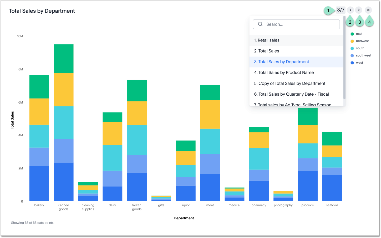The image size is (381, 238).
Task: Toggle the south legend entry
Action: click(360, 48)
